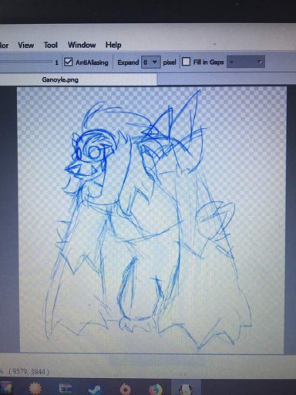This screenshot has width=296, height=395.
Task: Click the FireAlpaca alpaca taskbar icon
Action: 185,389
